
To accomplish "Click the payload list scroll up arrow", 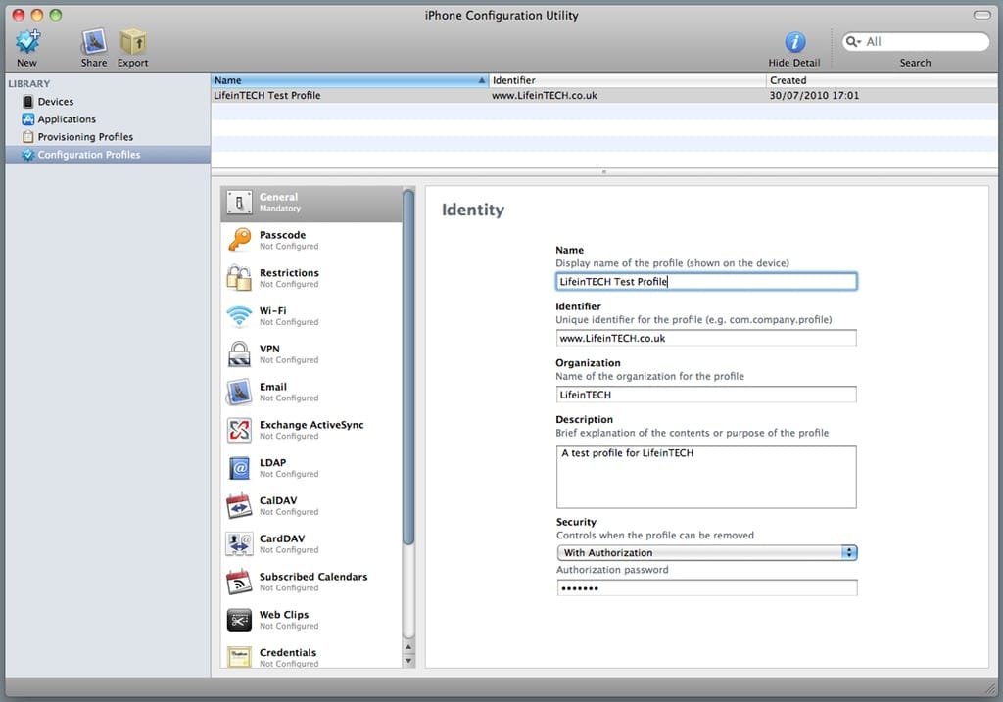I will tap(408, 646).
